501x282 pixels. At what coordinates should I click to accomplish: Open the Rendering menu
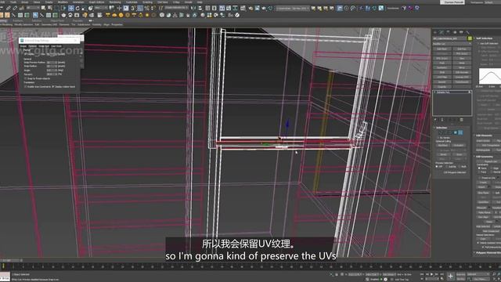coord(115,2)
